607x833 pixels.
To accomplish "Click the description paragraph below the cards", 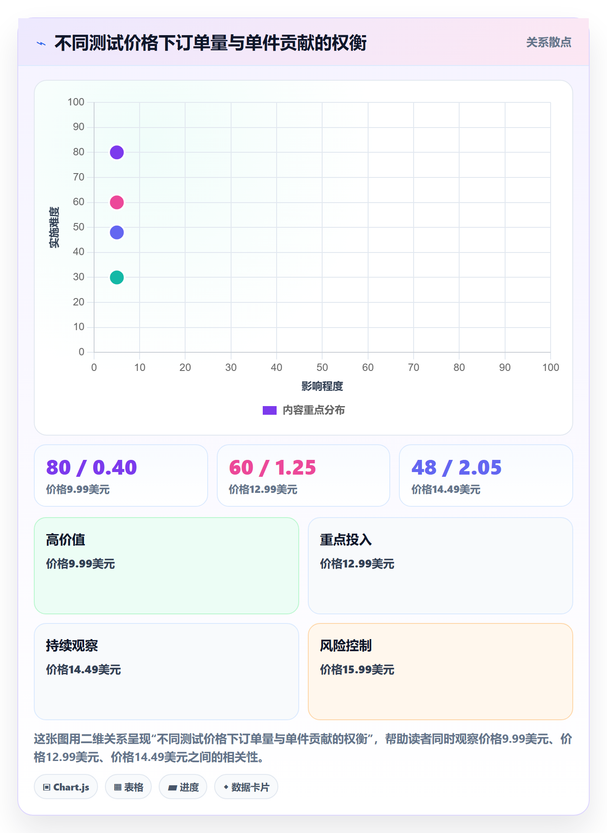I will point(303,748).
